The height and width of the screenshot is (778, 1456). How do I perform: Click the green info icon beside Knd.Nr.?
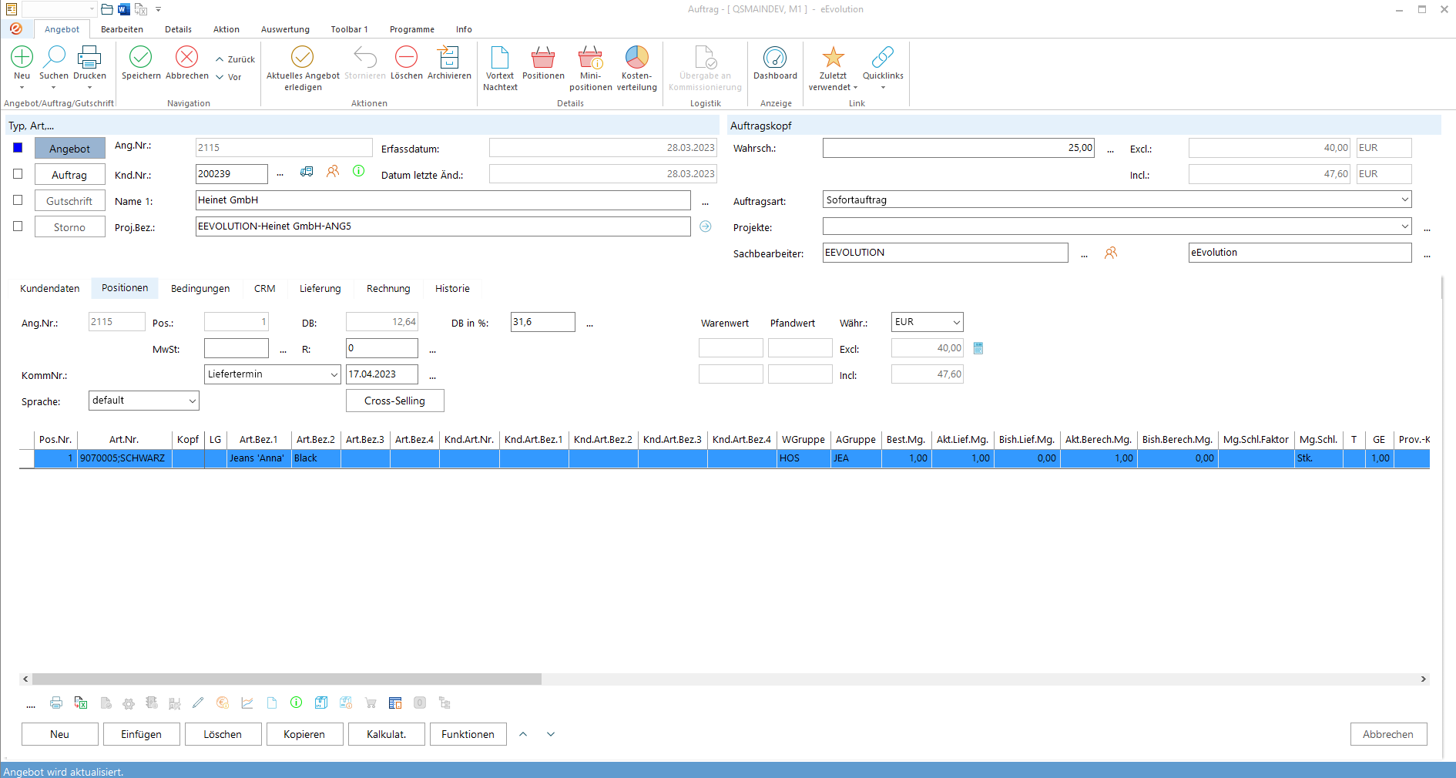click(359, 171)
